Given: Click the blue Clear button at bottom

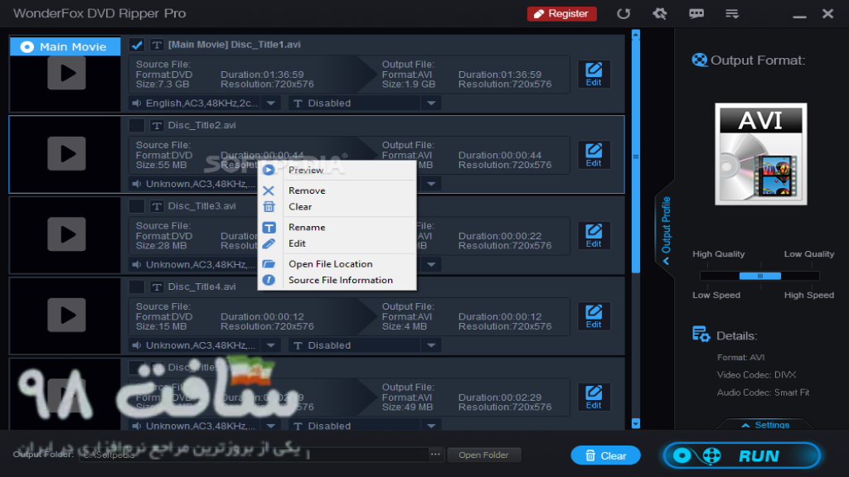Looking at the screenshot, I should [x=605, y=455].
